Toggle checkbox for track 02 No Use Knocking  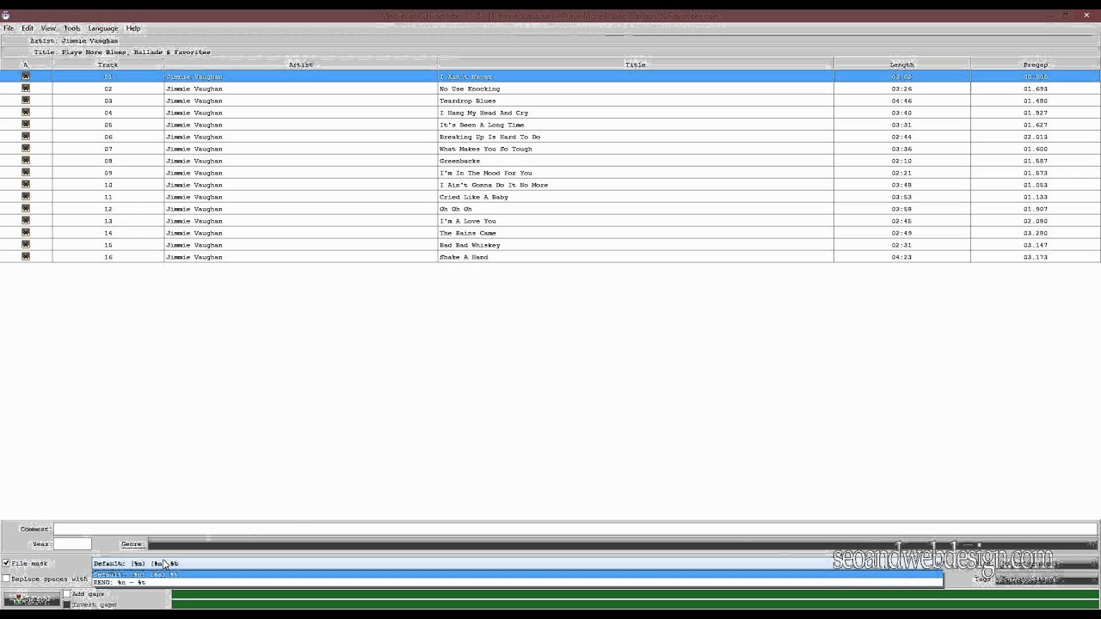click(x=26, y=89)
